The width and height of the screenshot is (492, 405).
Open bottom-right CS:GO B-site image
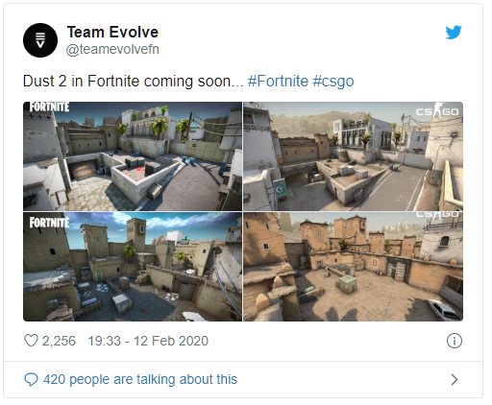pyautogui.click(x=353, y=267)
